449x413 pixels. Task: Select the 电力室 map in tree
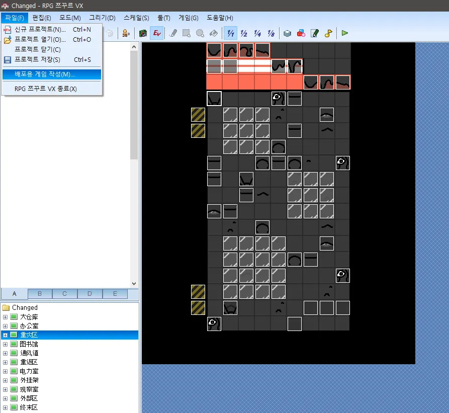click(x=29, y=371)
